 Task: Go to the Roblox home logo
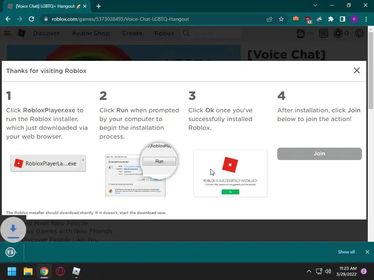[22, 33]
